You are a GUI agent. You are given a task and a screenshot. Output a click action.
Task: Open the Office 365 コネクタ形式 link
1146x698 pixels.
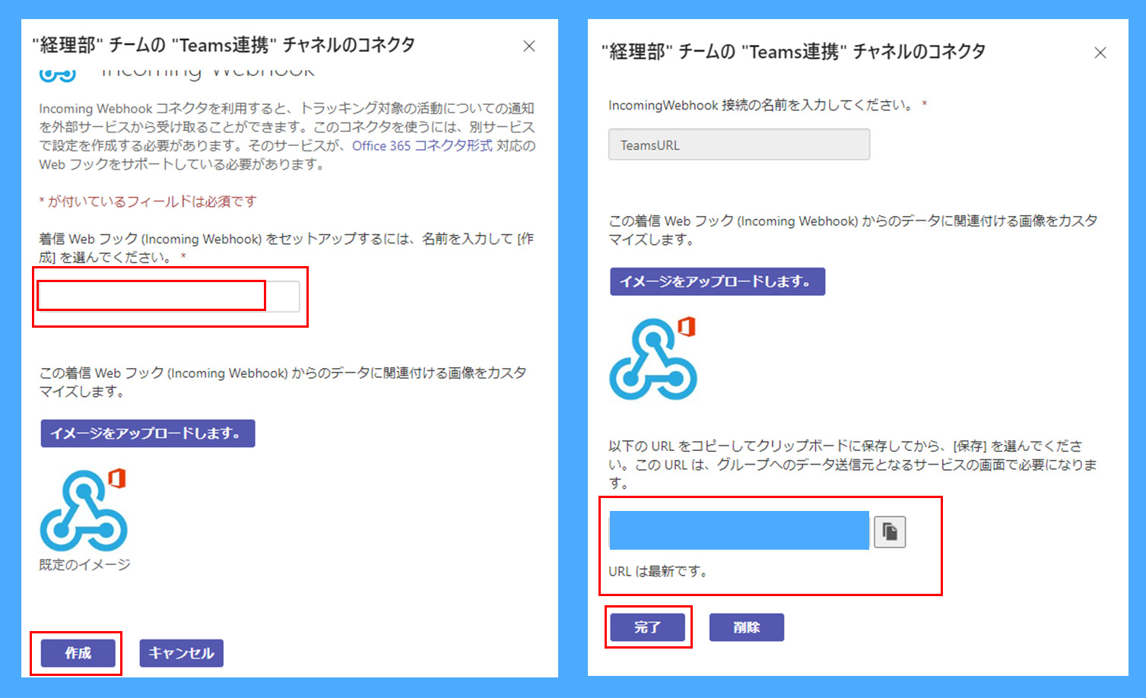pos(422,146)
